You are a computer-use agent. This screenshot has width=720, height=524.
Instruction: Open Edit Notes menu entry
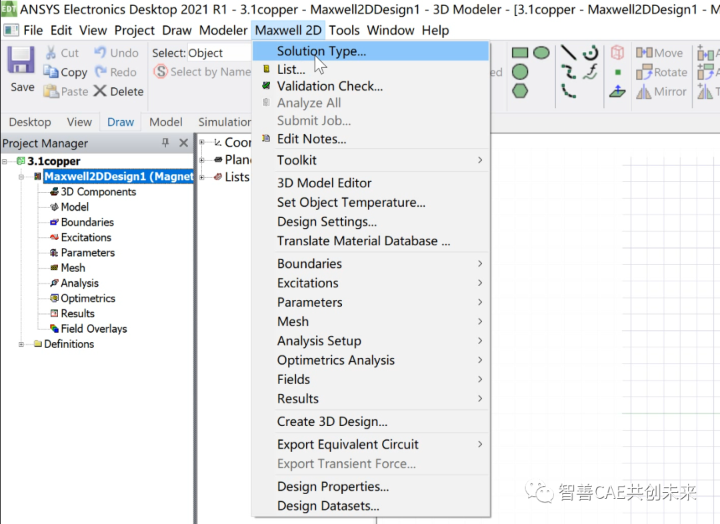pos(371,139)
